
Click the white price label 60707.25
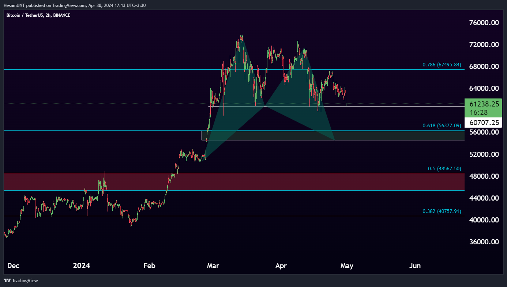click(x=482, y=123)
